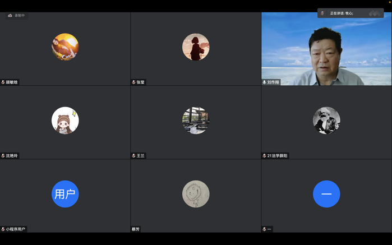
Task: Select 王兰's classroom photo avatar
Action: pos(196,121)
